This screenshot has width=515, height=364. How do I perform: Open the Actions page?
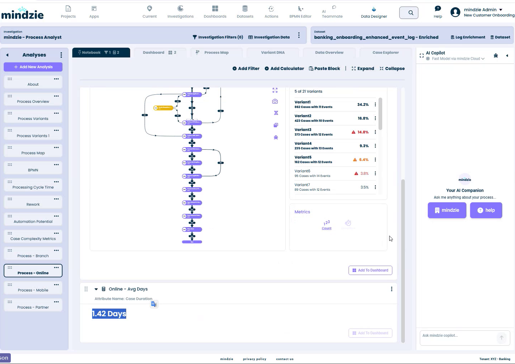point(271,12)
